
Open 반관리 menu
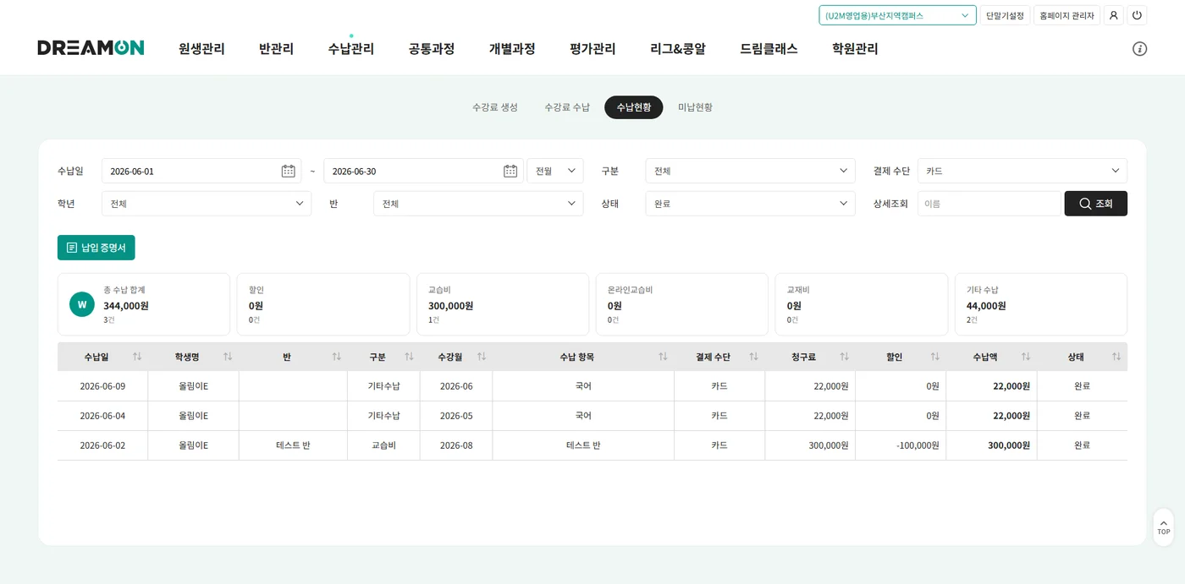276,49
